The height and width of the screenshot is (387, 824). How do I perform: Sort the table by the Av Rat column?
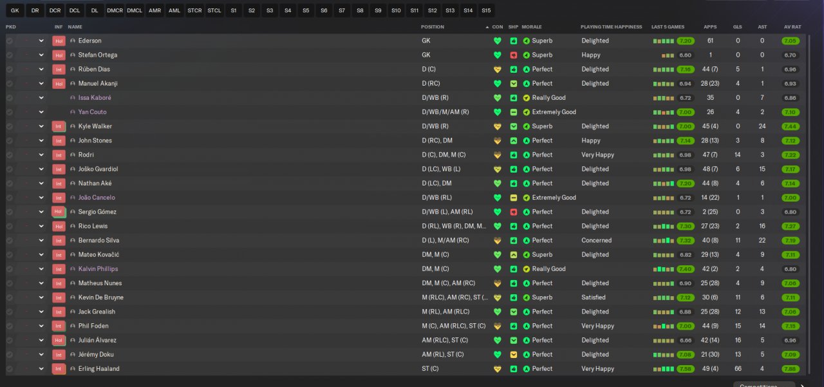click(792, 27)
